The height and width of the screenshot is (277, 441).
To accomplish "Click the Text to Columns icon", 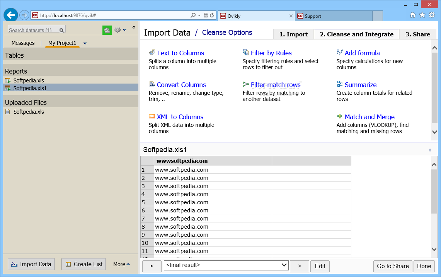I will tap(152, 52).
